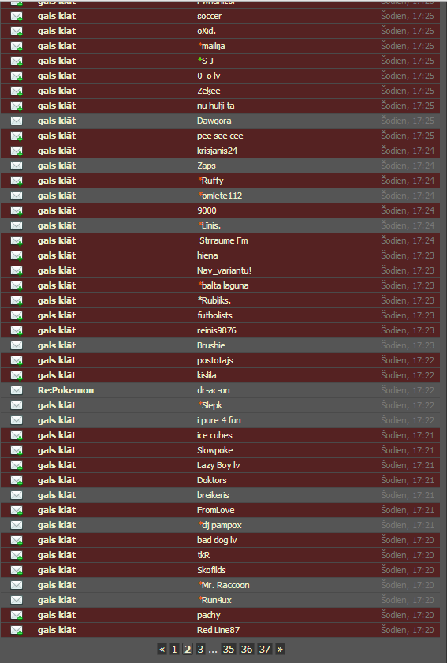Click envelope icon for Mr. Raccoon message
447x663 pixels.
click(x=17, y=585)
